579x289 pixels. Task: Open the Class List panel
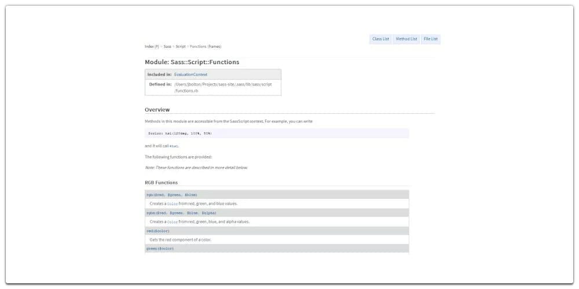(380, 39)
